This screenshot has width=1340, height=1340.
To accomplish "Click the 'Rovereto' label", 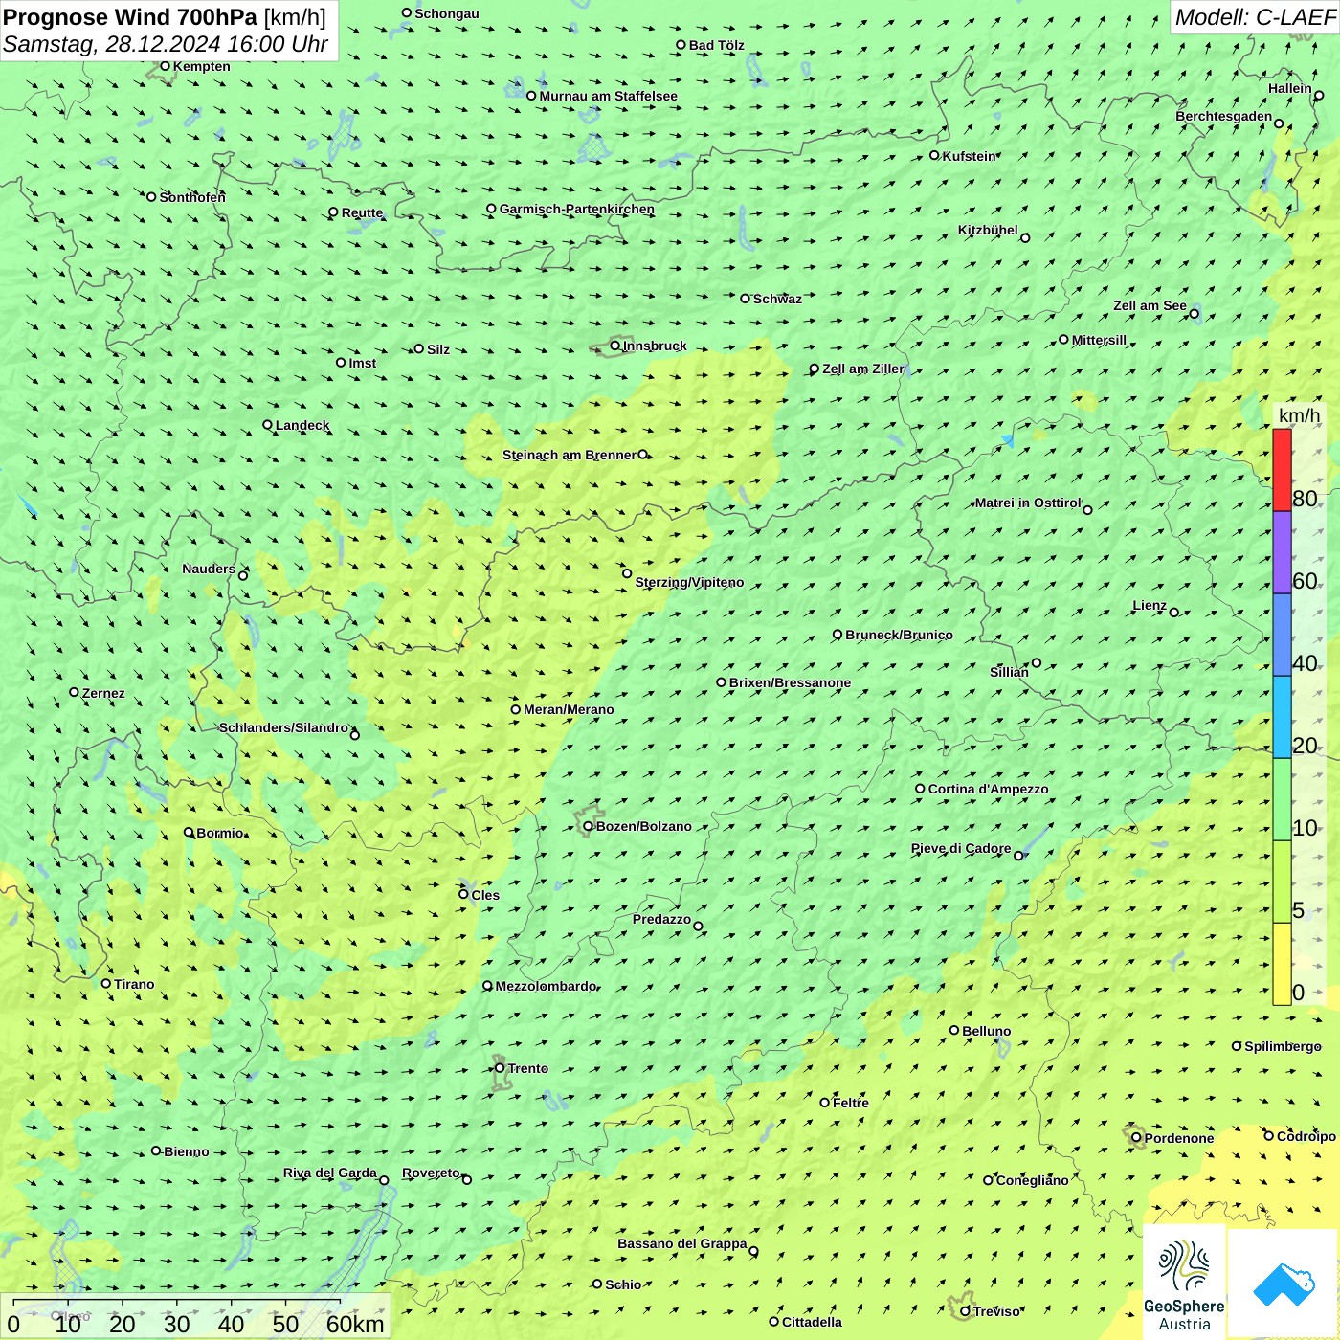I will coord(431,1172).
